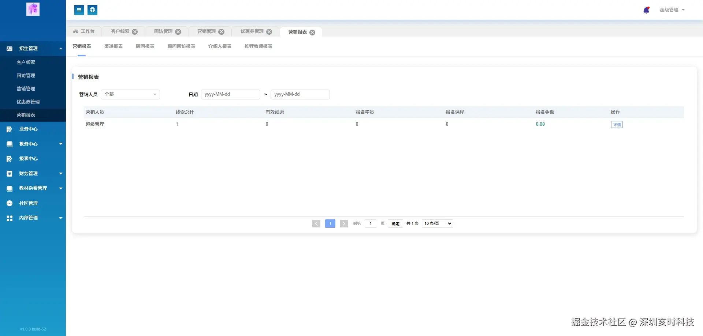Collapse the 招生管理 menu section
Image resolution: width=703 pixels, height=336 pixels.
(x=61, y=49)
